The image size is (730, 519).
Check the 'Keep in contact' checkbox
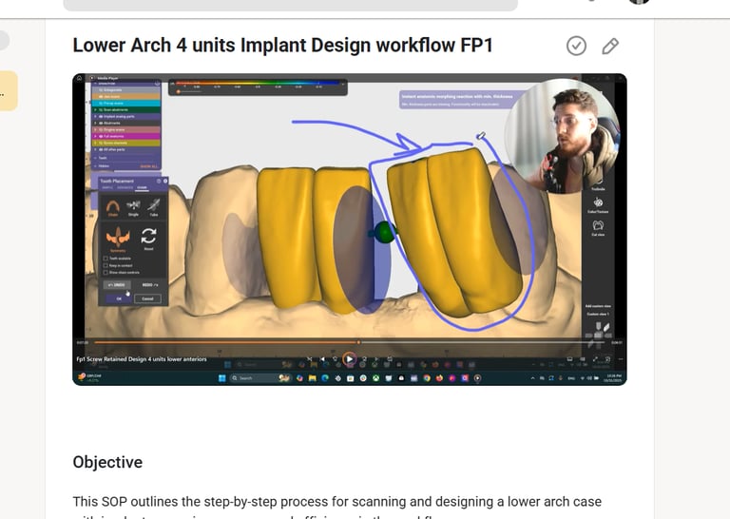[x=106, y=265]
